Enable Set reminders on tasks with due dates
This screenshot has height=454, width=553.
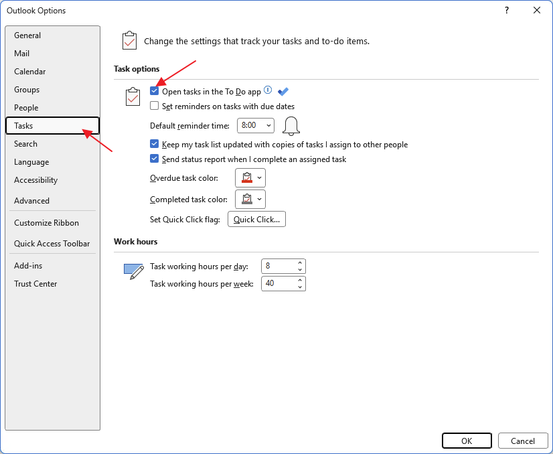tap(155, 106)
